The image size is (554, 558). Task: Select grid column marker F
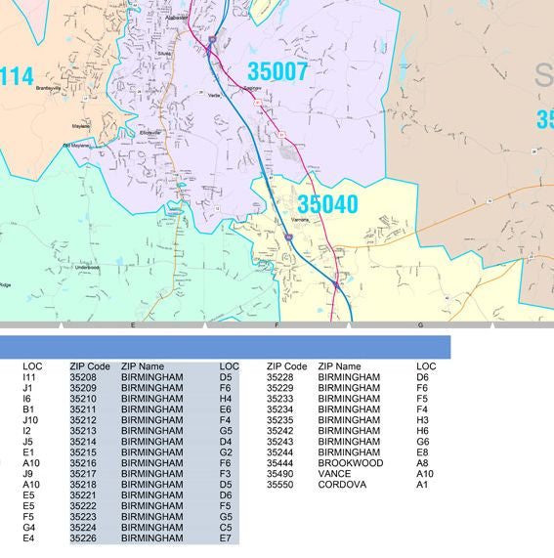point(277,325)
